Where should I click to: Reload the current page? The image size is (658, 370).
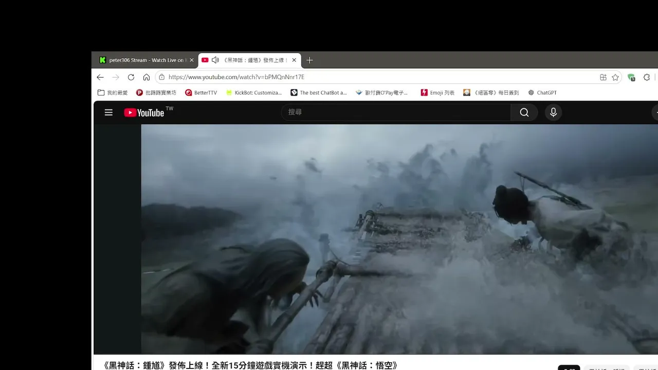[x=131, y=77]
